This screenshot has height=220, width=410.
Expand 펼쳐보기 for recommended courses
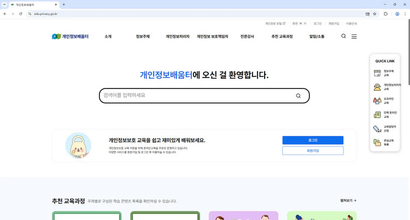pos(348,200)
